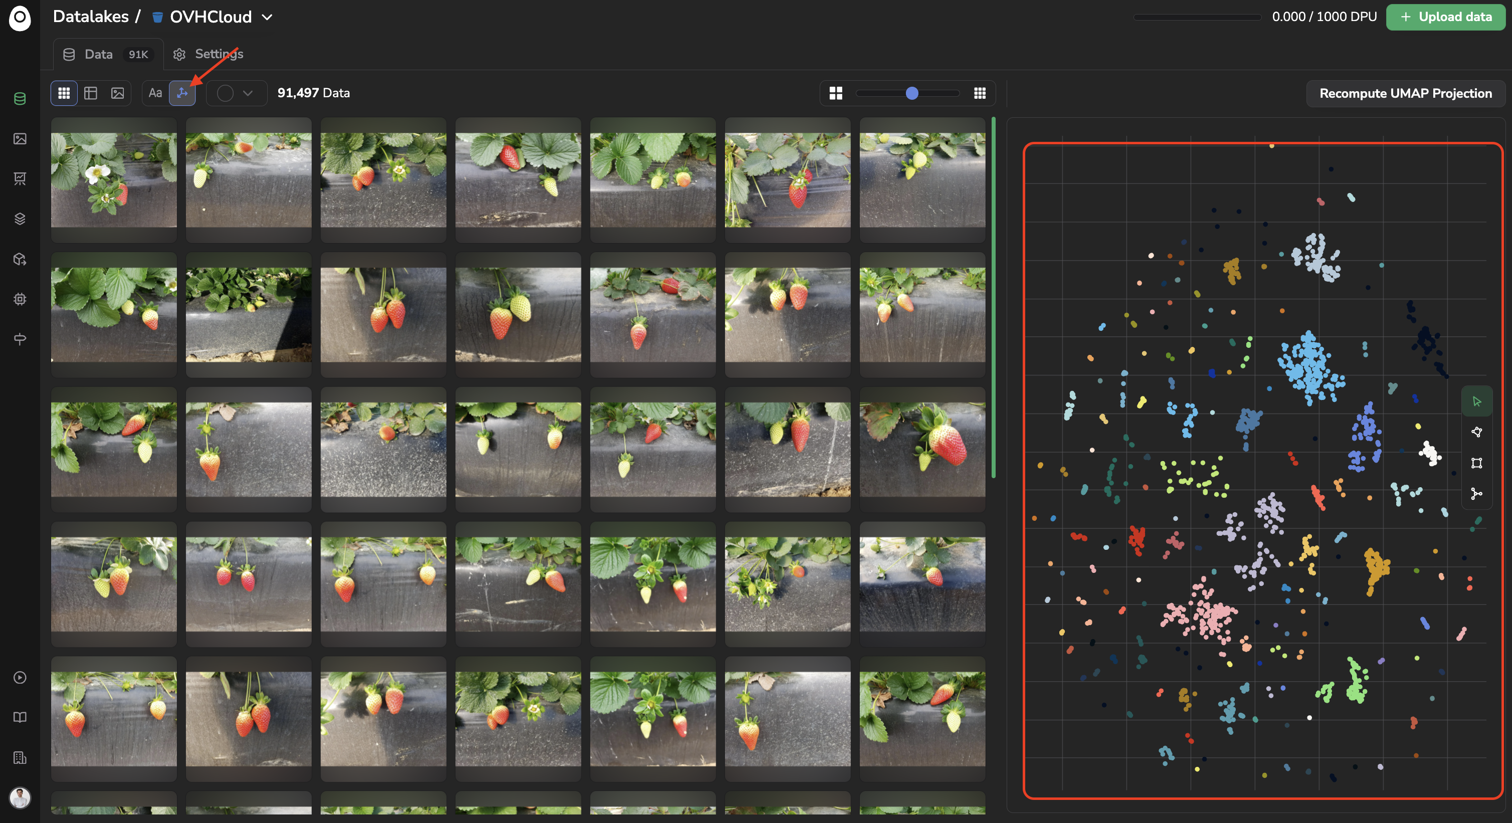The width and height of the screenshot is (1512, 823).
Task: Activate the pointer cursor tool
Action: tap(1476, 401)
